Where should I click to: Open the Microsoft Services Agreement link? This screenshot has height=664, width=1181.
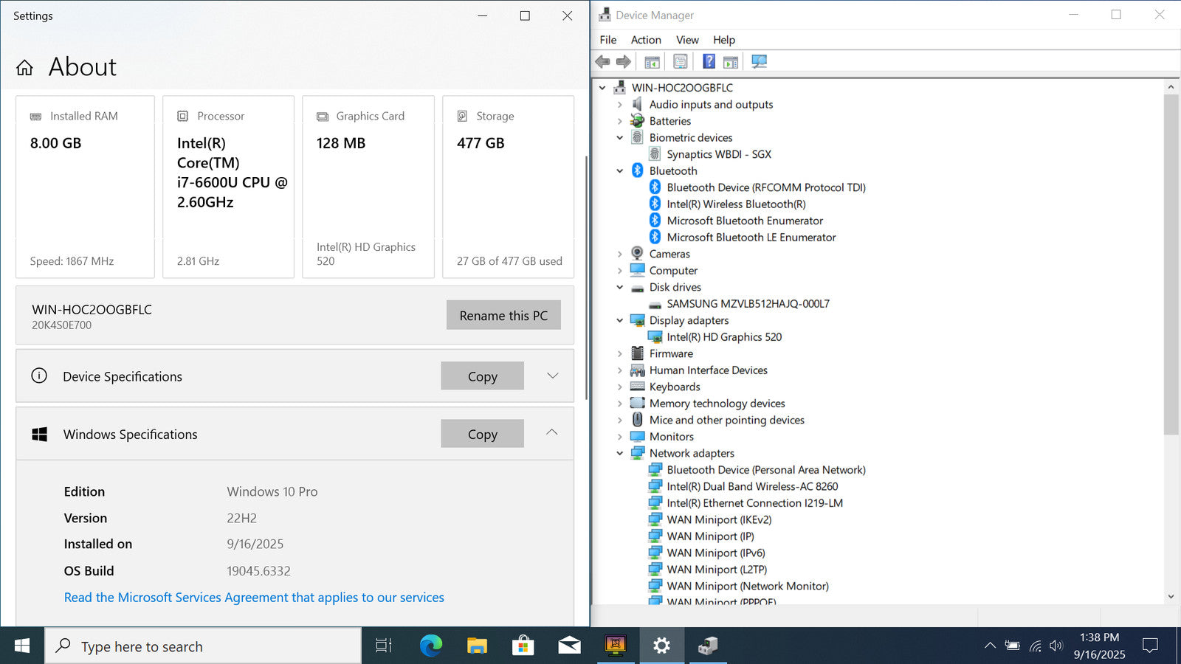pyautogui.click(x=254, y=598)
